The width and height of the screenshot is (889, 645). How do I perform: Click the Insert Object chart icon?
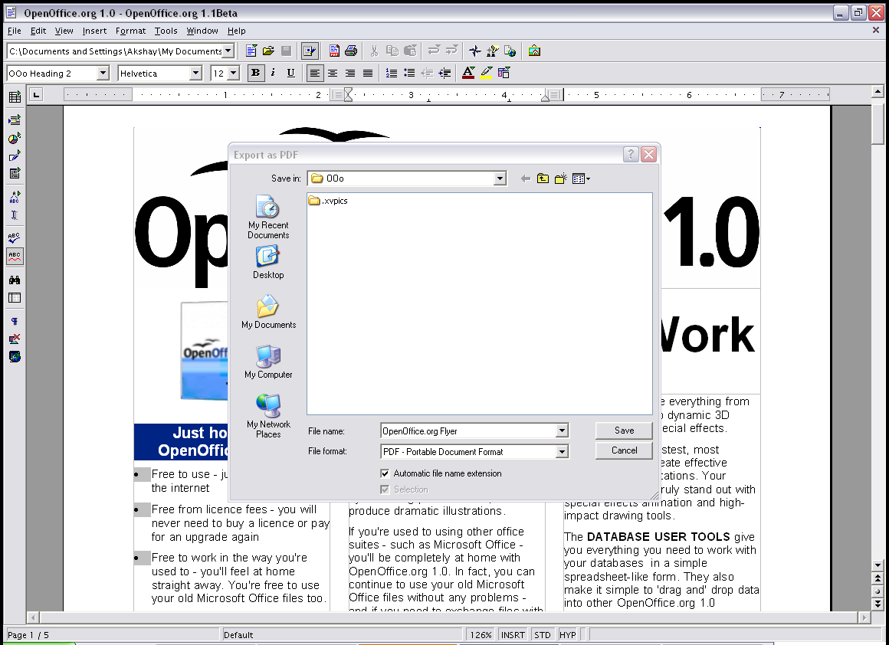point(15,138)
